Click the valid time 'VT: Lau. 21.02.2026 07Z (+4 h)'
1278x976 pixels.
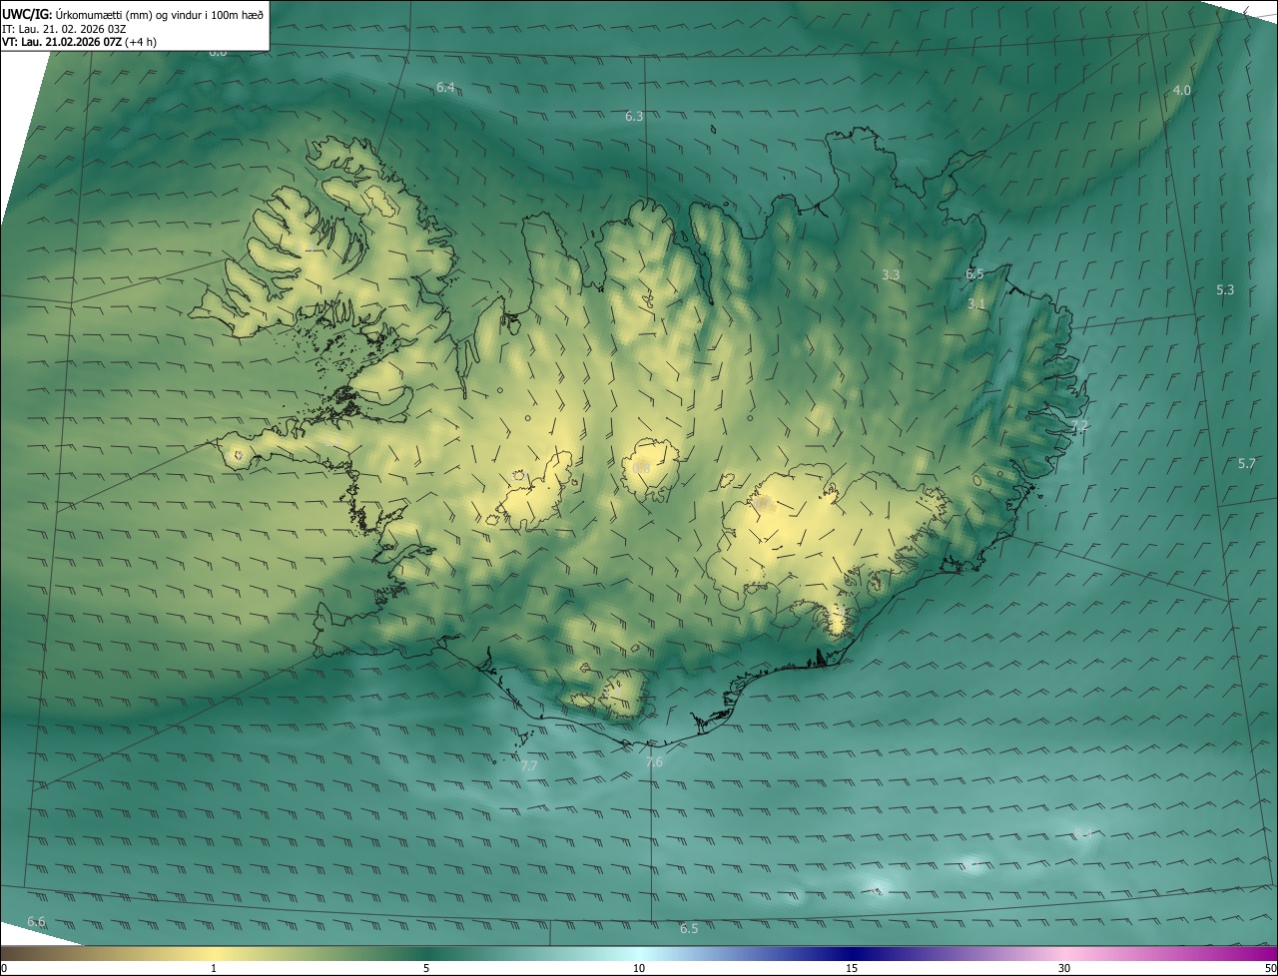(79, 42)
